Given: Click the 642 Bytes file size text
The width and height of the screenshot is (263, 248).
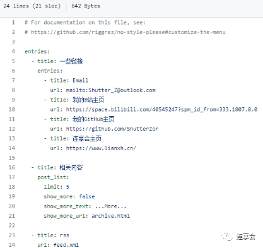Looking at the screenshot, I should coord(86,6).
